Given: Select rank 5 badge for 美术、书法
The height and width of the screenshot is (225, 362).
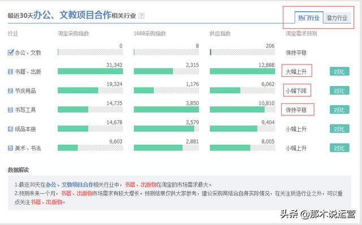Looking at the screenshot, I should click(x=10, y=148).
